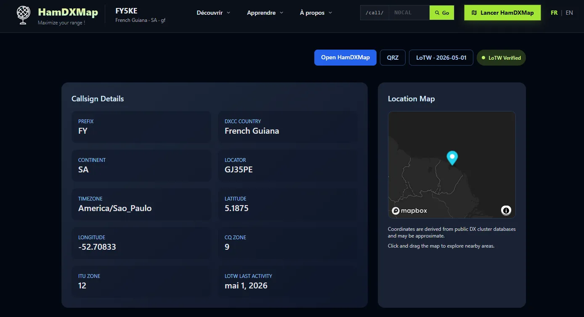The image size is (584, 317).
Task: Switch language to EN
Action: [x=569, y=13]
